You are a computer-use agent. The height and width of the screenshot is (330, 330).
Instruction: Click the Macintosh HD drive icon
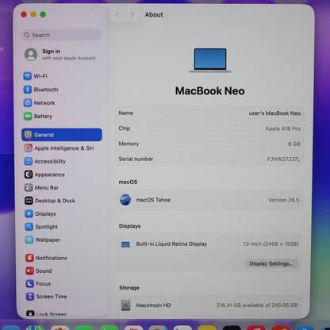click(x=126, y=305)
